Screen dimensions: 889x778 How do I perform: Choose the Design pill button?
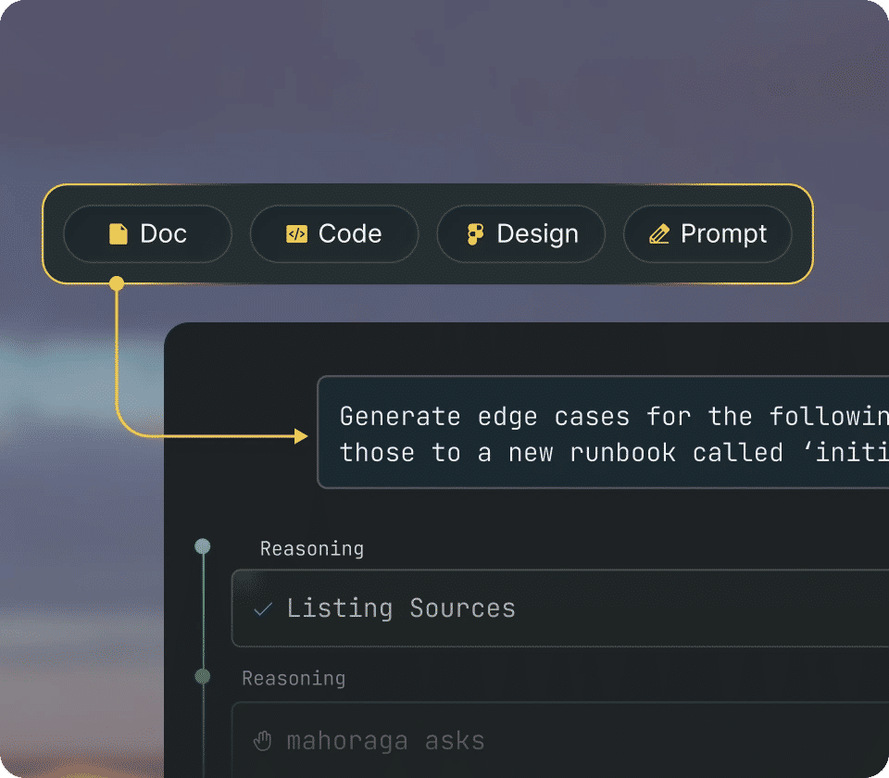[520, 233]
